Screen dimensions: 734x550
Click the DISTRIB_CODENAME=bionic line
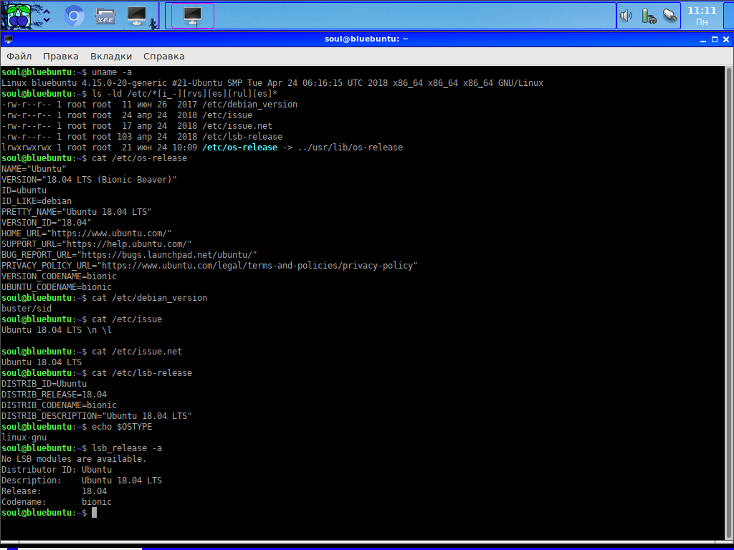[59, 405]
